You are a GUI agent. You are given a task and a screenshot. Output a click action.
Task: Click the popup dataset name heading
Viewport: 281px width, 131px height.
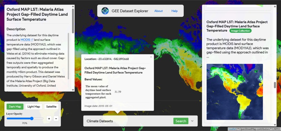point(115,70)
